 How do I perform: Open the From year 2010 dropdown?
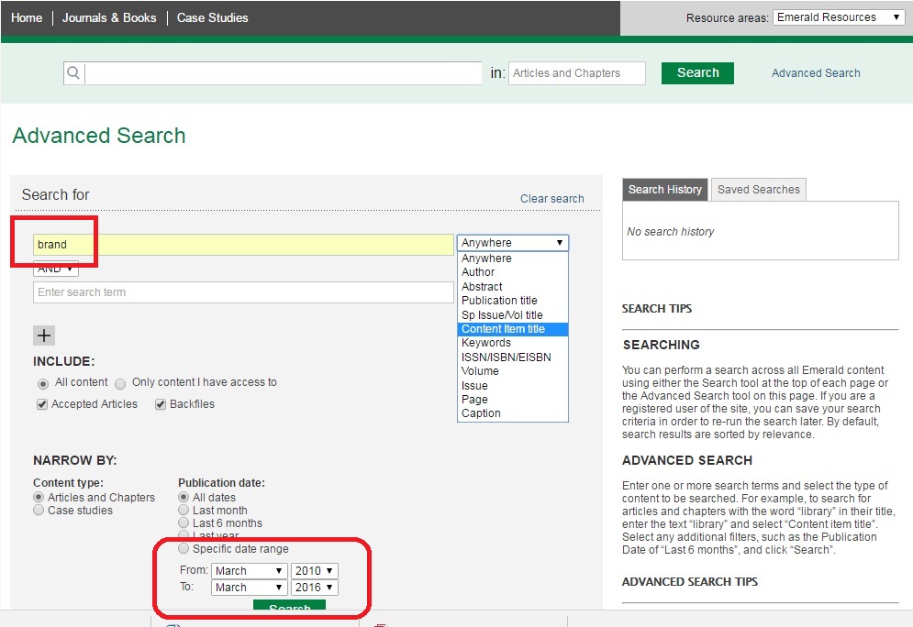point(315,570)
